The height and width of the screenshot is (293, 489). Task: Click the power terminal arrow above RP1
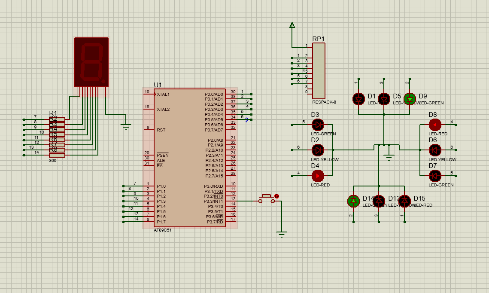(x=292, y=25)
